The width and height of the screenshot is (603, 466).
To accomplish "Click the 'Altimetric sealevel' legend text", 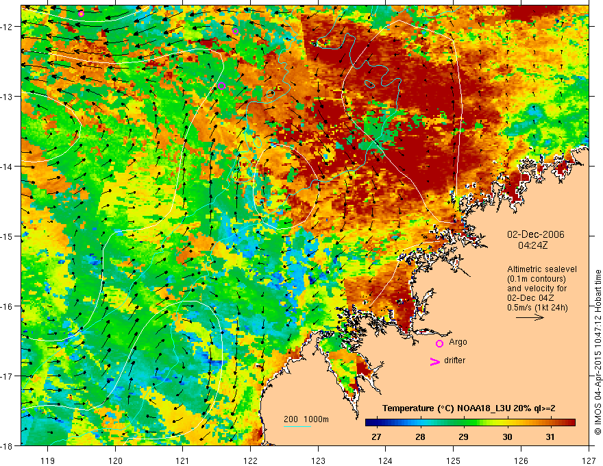I will (x=542, y=269).
